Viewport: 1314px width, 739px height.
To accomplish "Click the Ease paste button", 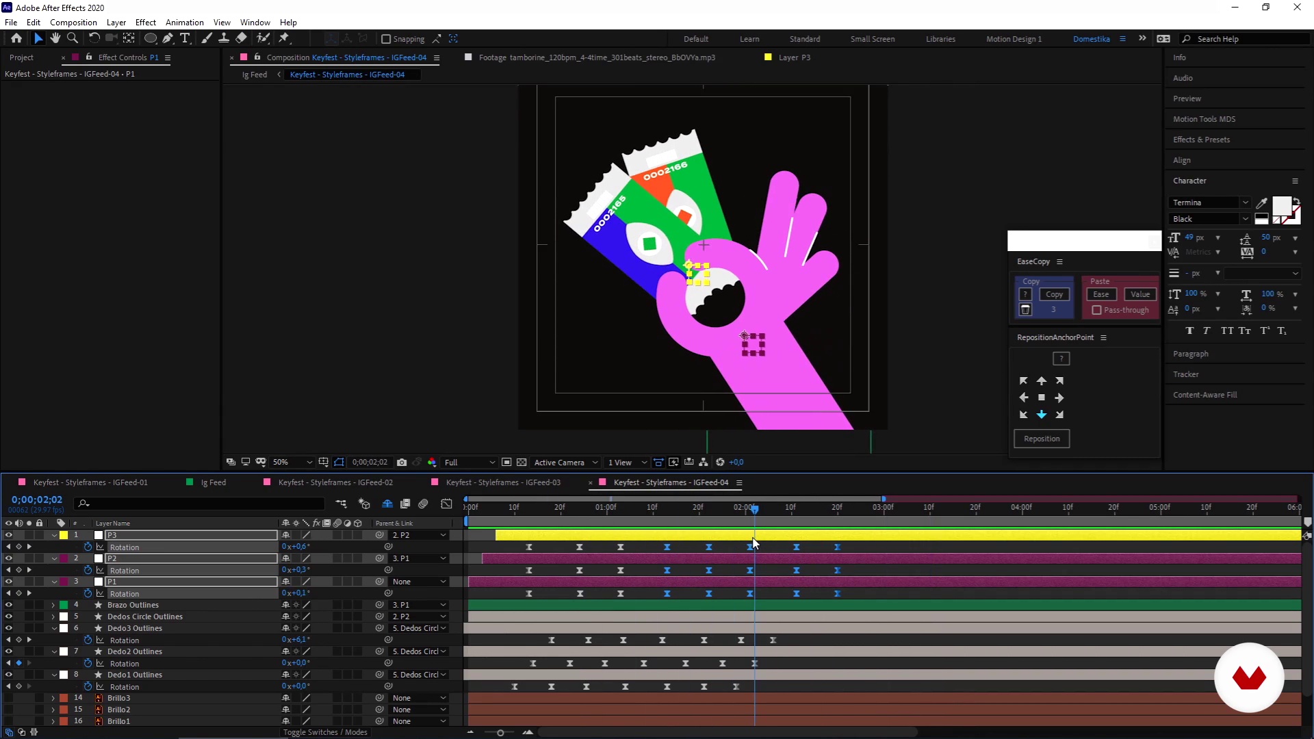I will click(1100, 294).
